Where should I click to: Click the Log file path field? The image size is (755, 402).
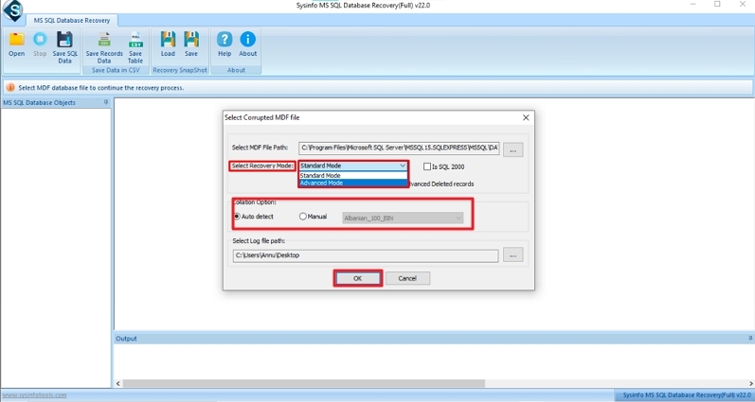pos(366,255)
